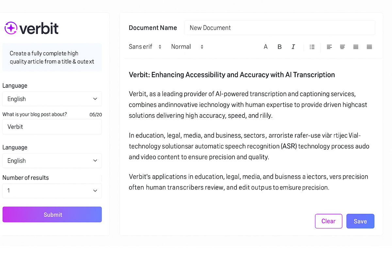The image size is (392, 261).
Task: Open the Number of results dropdown
Action: (x=52, y=191)
